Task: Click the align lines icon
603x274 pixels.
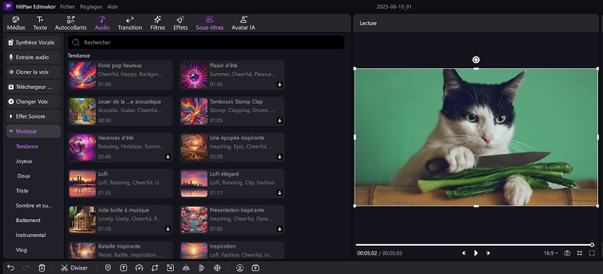Action: point(201,268)
